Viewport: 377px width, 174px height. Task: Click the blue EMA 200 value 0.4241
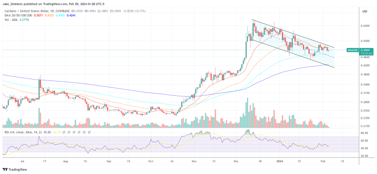pyautogui.click(x=70, y=16)
